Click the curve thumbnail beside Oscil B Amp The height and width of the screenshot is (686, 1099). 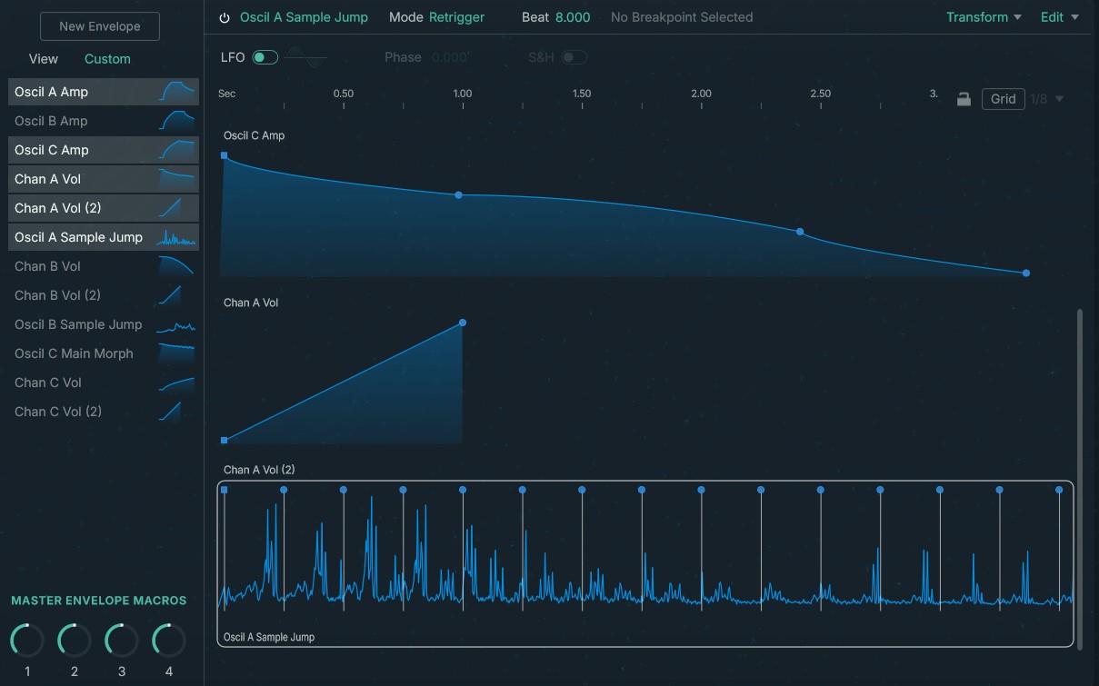coord(178,120)
